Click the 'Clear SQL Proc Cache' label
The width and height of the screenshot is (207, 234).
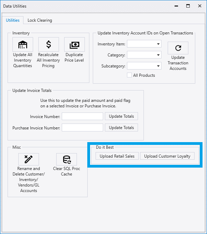[67, 171]
